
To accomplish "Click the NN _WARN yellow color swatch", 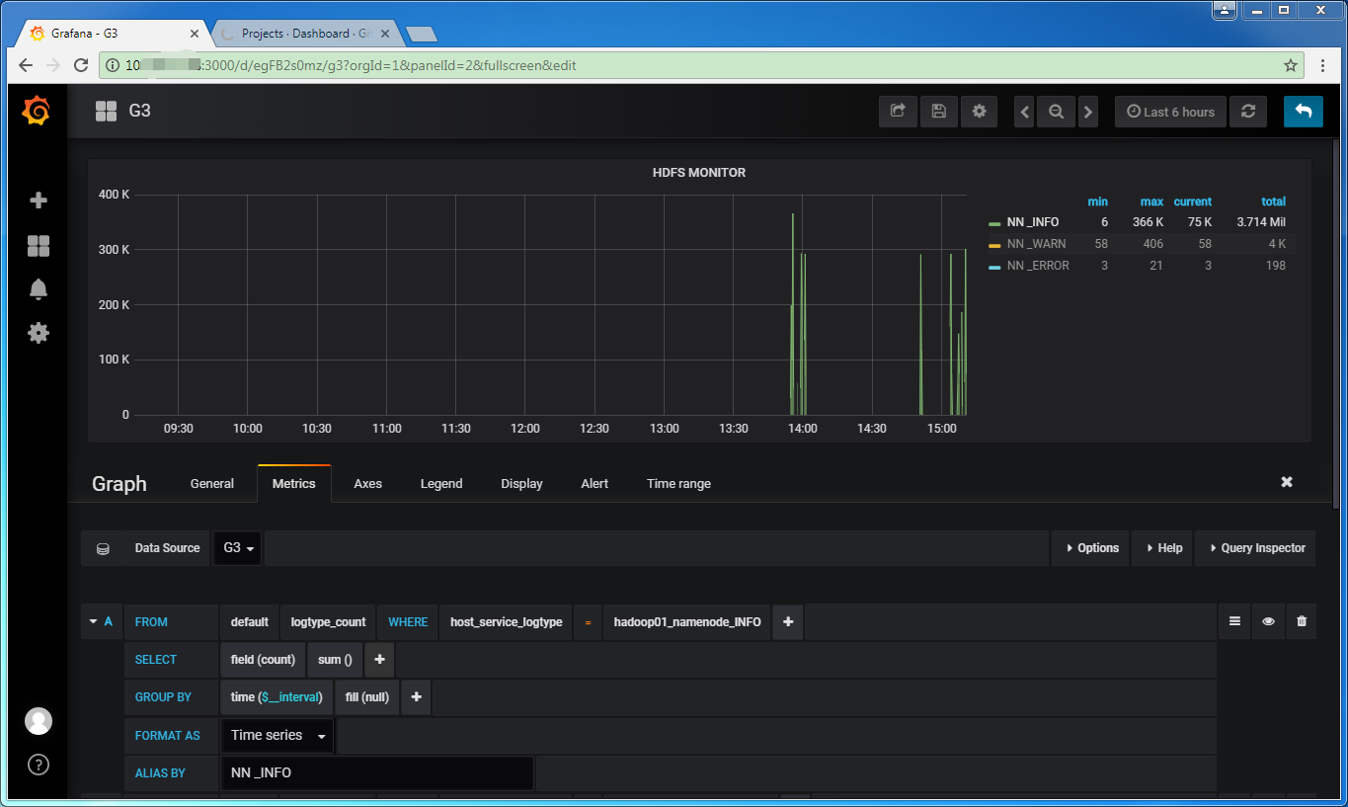I will pos(995,244).
